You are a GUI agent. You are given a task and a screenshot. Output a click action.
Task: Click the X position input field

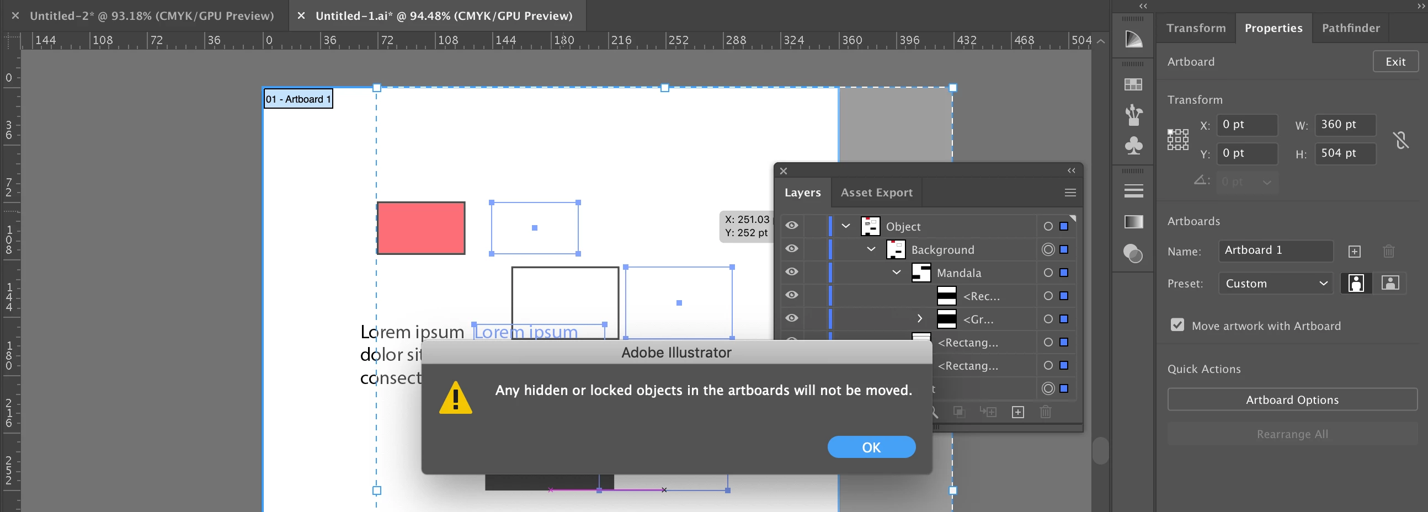[x=1247, y=125]
